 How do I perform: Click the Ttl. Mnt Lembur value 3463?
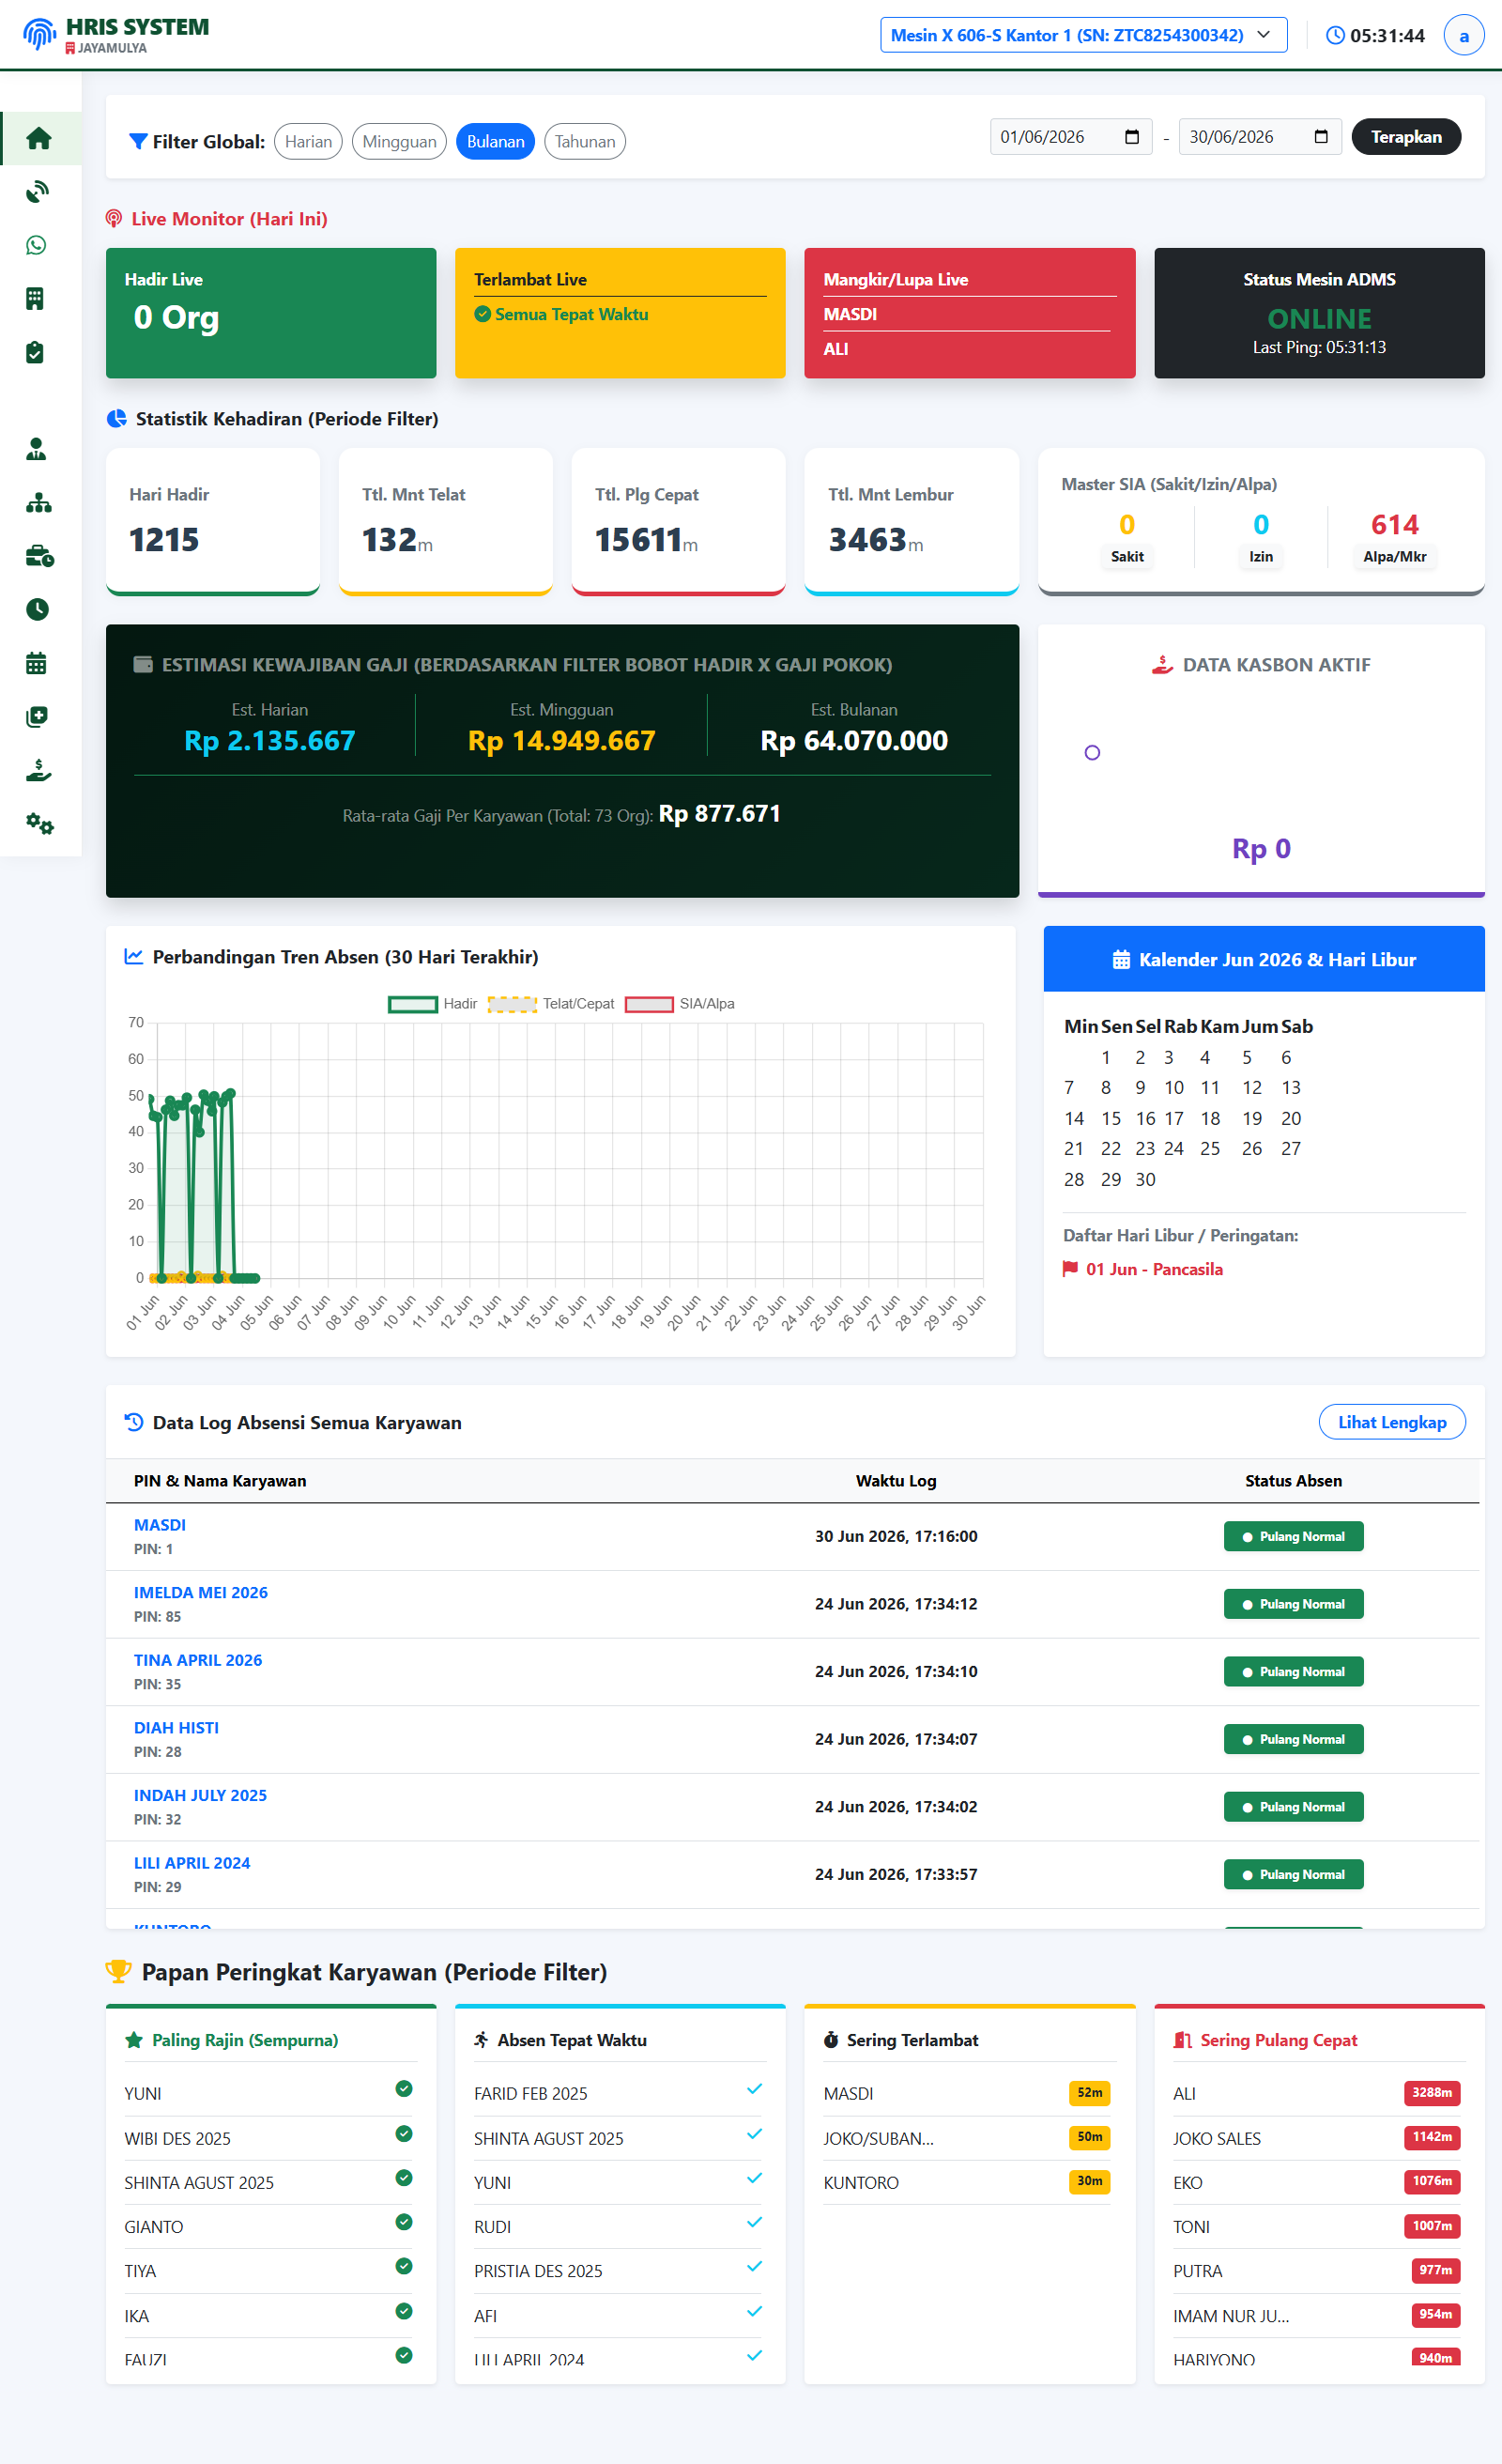[x=867, y=540]
